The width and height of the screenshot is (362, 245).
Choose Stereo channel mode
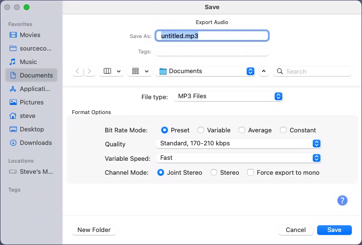pyautogui.click(x=214, y=172)
